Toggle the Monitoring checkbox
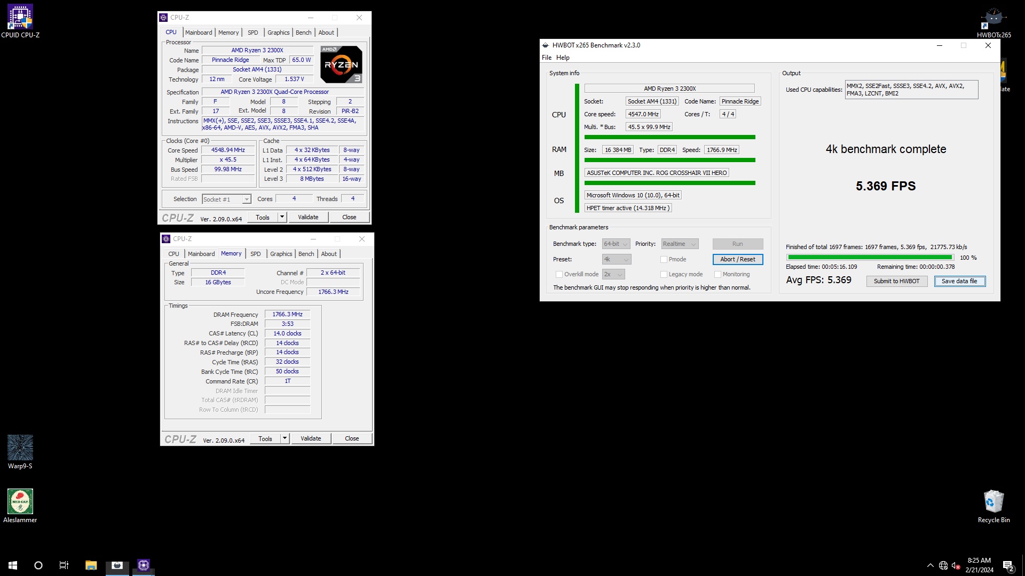Screen dimensions: 1025x576 click(x=717, y=275)
